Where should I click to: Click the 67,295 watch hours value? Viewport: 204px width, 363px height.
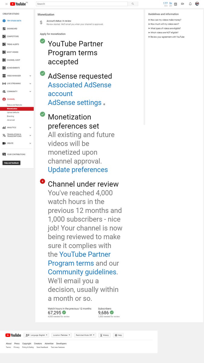(x=54, y=312)
